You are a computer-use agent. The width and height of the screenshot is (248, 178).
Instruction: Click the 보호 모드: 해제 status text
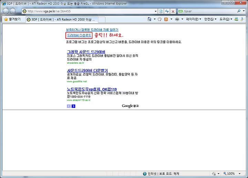pyautogui.click(x=169, y=174)
